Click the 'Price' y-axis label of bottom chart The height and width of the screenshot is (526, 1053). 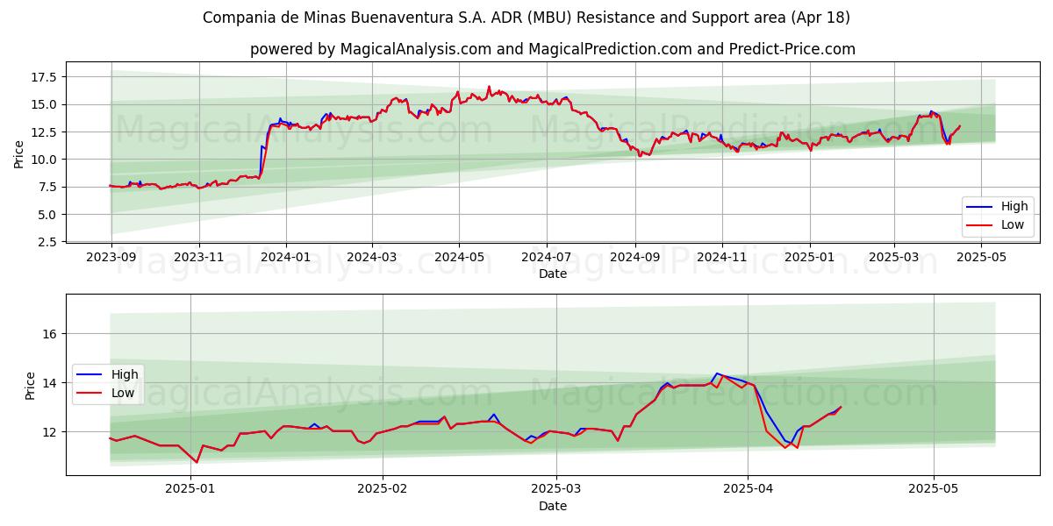(31, 386)
